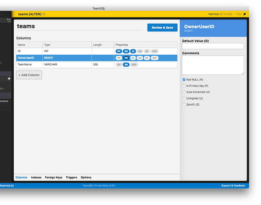Viewport: 261px width, 205px height.
Task: Uncheck the Not NULL (N) checkbox
Action: 184,80
